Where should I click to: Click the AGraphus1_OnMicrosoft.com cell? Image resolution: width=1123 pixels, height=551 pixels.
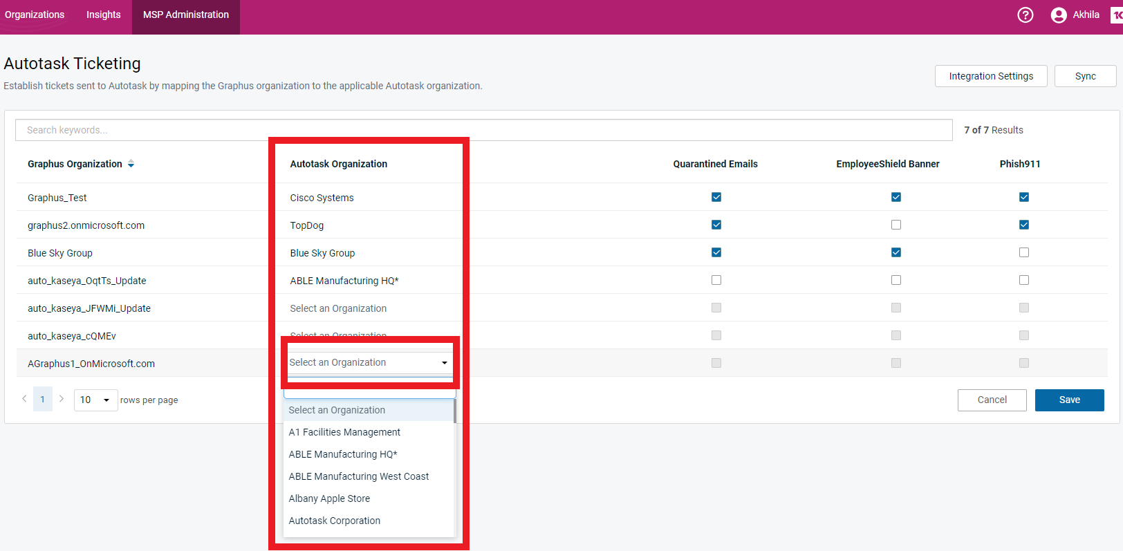pyautogui.click(x=91, y=364)
